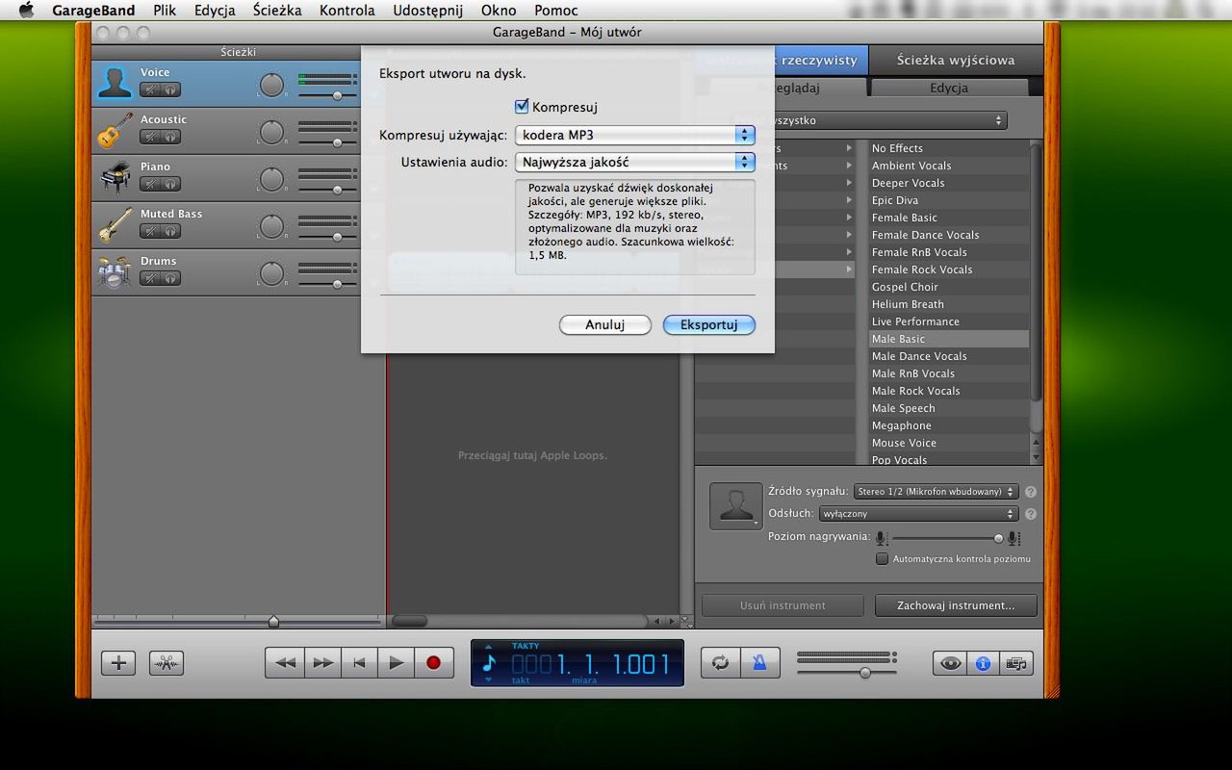Click the music note icon in LCD display

coord(488,663)
